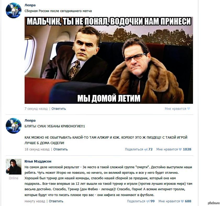221x206 pixels.
Task: Open Илья Мэддисон's profile photo
Action: pos(14,167)
